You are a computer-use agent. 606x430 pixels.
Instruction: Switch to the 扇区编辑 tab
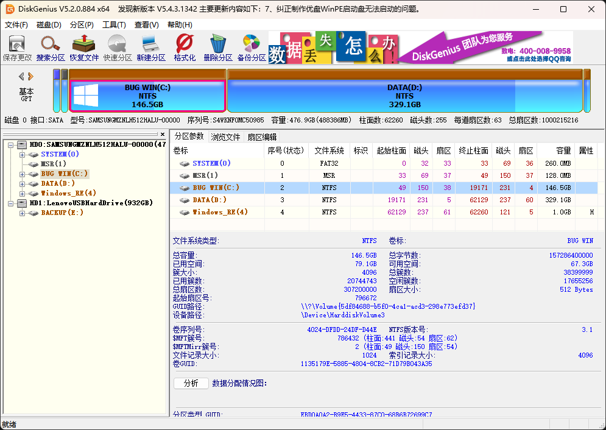point(262,137)
